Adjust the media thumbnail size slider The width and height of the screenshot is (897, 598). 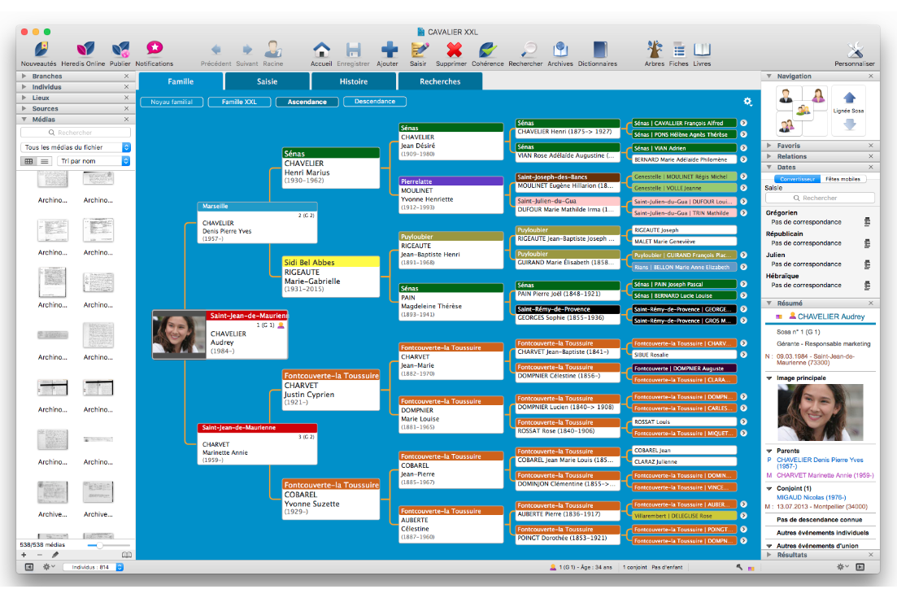point(99,545)
